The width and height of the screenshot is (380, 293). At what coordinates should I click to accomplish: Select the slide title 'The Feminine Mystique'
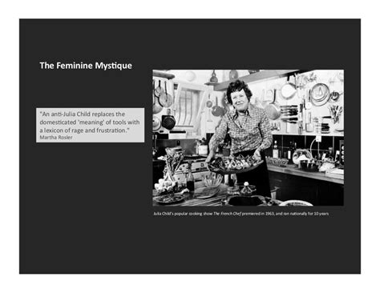point(86,66)
